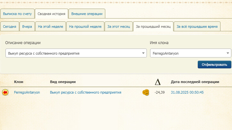Expand the Имя клона dropdown
232x130 pixels.
pyautogui.click(x=190, y=53)
